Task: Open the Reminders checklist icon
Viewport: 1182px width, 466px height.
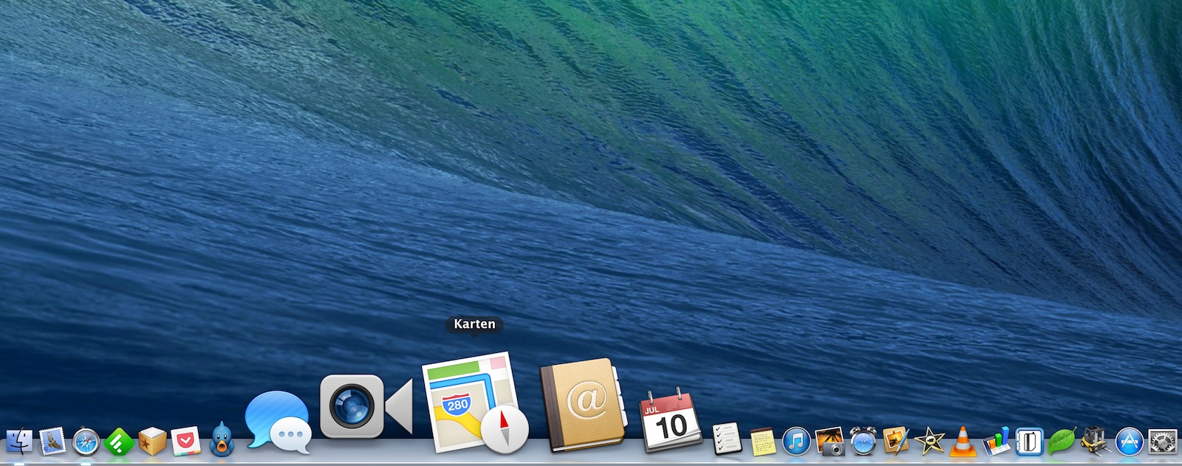Action: (726, 439)
